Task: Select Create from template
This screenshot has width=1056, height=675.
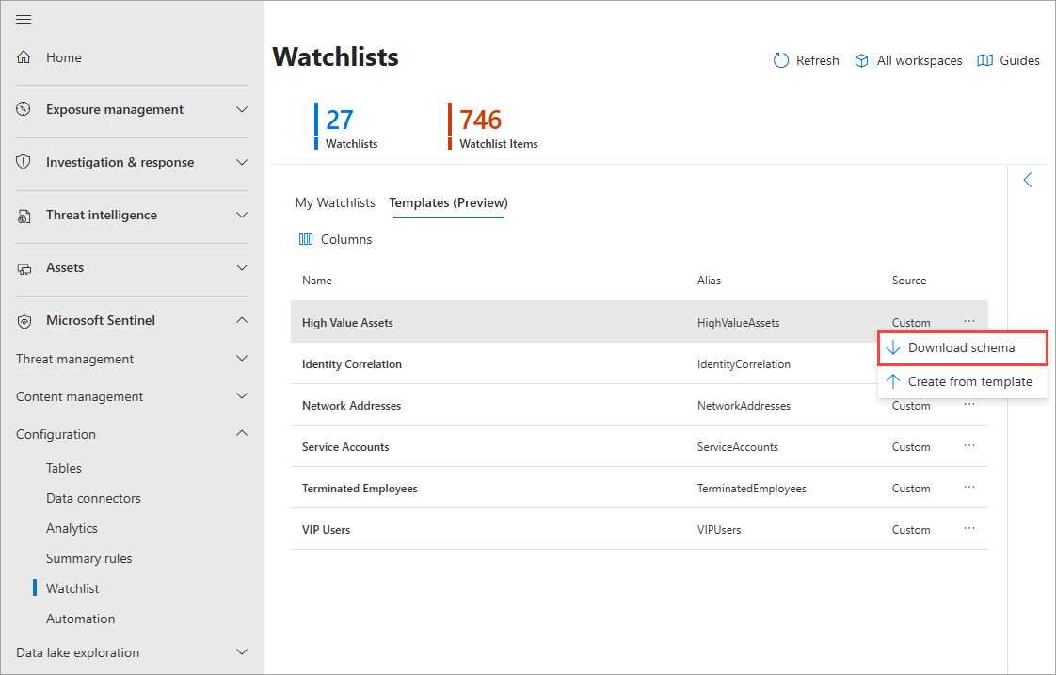Action: [x=970, y=381]
